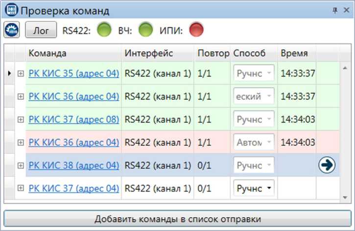Viewport: 355px width, 231px height.
Task: Click the Интерфейс column header
Action: (x=158, y=53)
